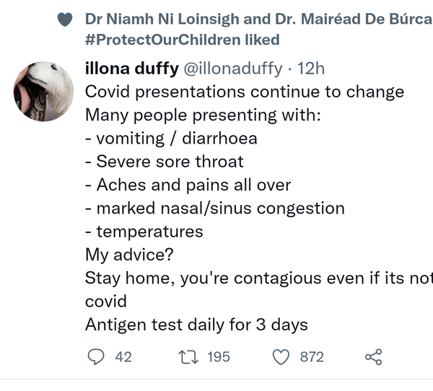Open illona duffy's profile picture
Viewport: 433px width, 391px height.
[43, 91]
